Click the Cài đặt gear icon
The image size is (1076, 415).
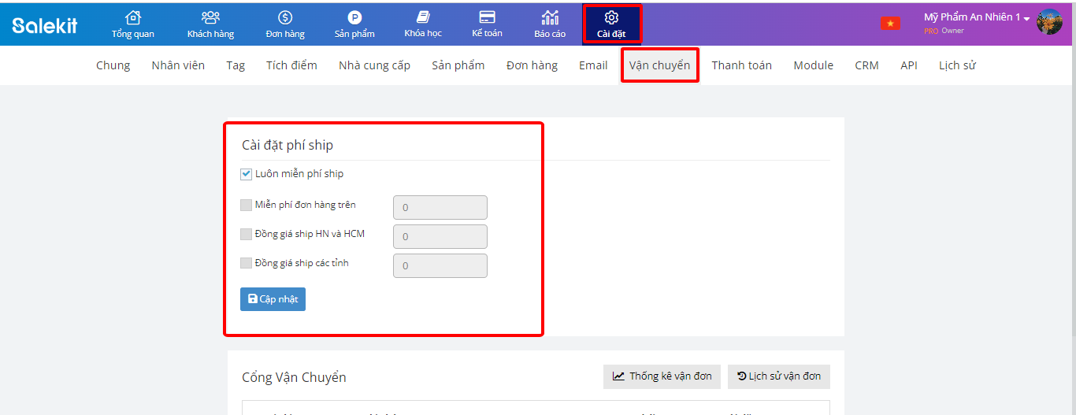[x=611, y=18]
